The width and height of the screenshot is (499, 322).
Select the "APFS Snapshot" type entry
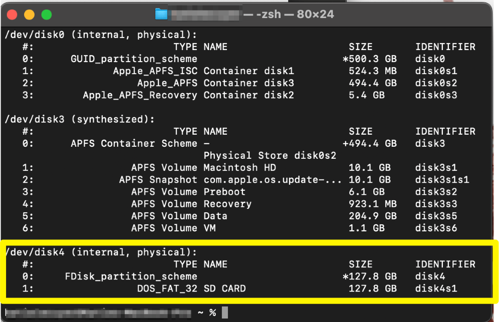[x=158, y=180]
